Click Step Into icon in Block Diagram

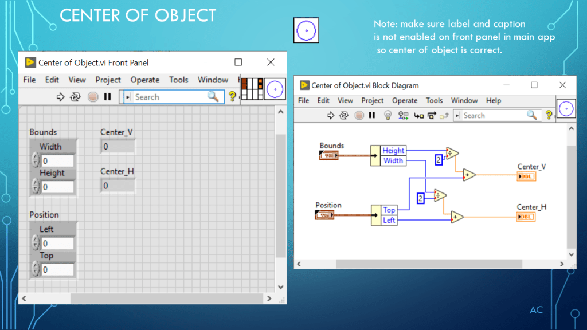(418, 116)
